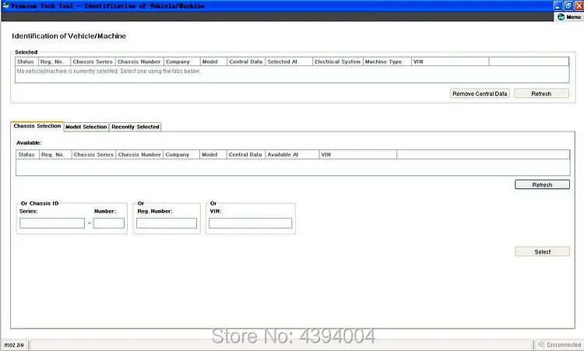Click the Premium Tech Tool title bar icon

[5, 6]
